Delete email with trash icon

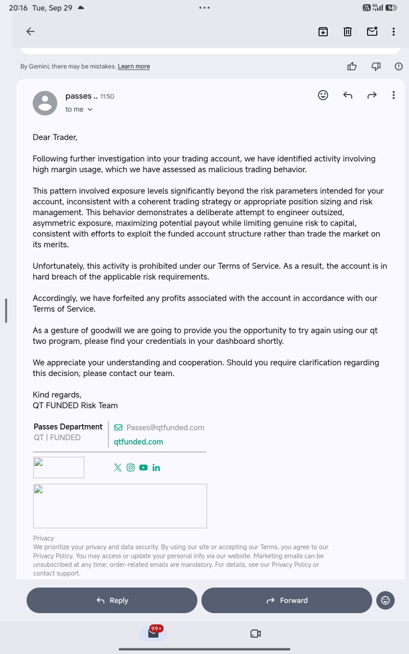coord(347,32)
